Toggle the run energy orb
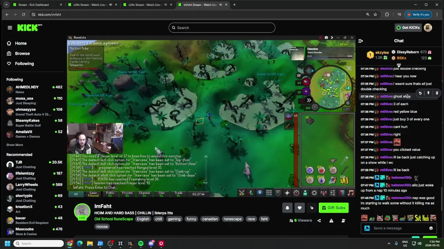The height and width of the screenshot is (249, 444). point(309,100)
